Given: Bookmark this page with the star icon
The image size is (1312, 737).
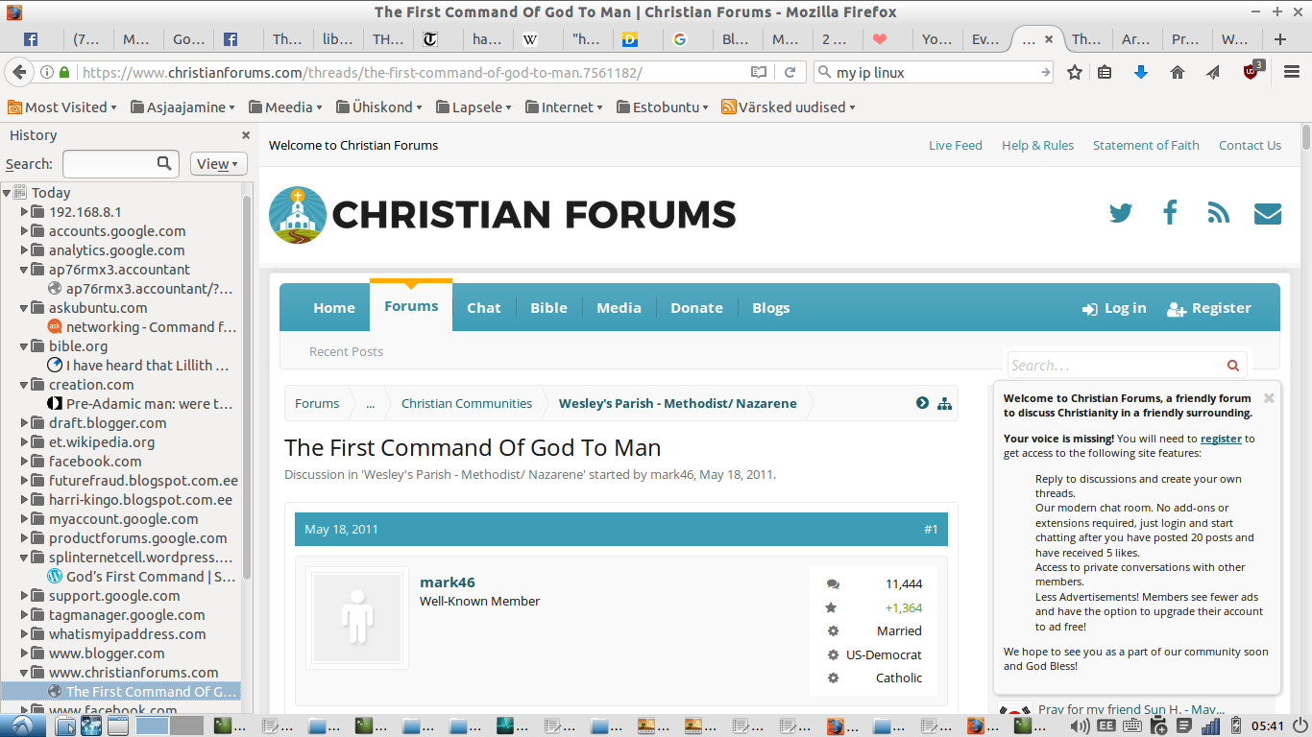Looking at the screenshot, I should 1075,72.
